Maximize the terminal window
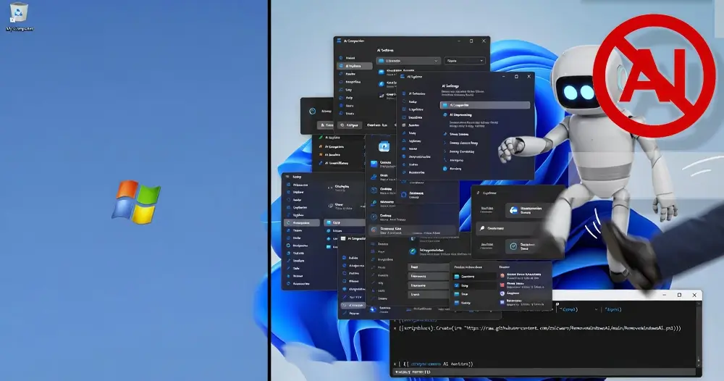Screen dimensions: 724x381 (679, 295)
